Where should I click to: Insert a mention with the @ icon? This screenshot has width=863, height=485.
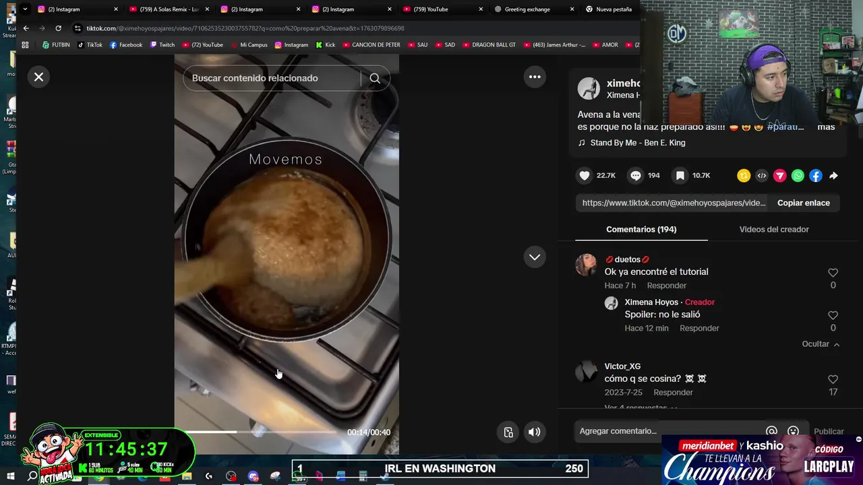[x=771, y=431]
